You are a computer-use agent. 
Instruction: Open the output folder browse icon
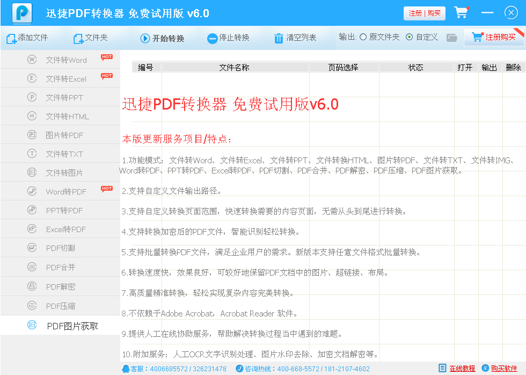tap(452, 38)
